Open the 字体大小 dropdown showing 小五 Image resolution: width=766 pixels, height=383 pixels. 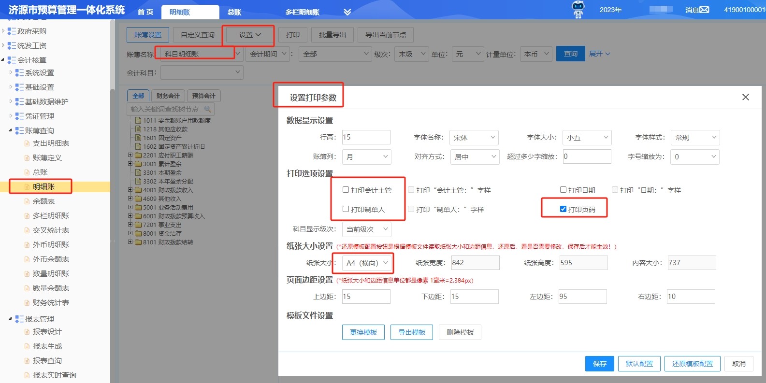point(587,138)
